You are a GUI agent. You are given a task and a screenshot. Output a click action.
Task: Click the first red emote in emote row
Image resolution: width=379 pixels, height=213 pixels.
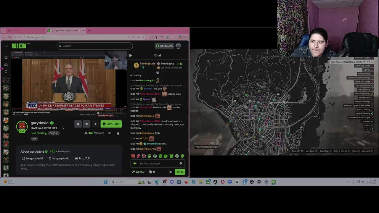[x=133, y=156]
